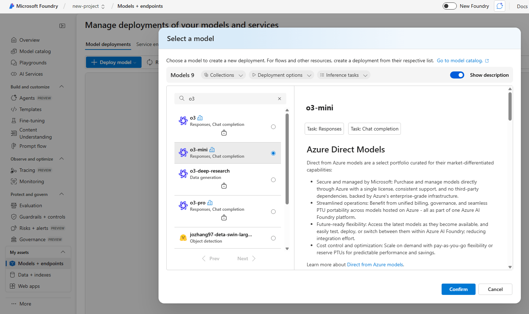Enable the New Foundry toggle
The image size is (529, 314).
(x=449, y=6)
